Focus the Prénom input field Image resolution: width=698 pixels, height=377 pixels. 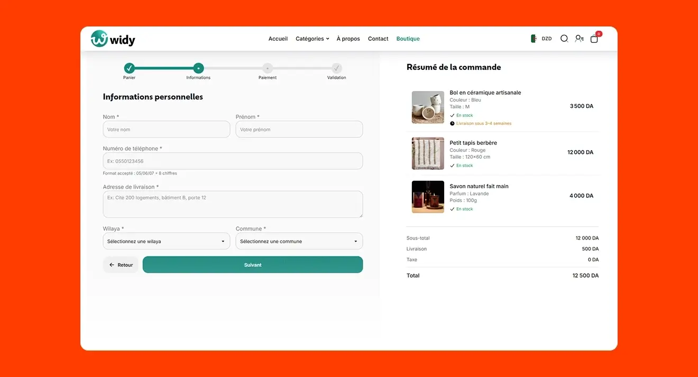(299, 130)
